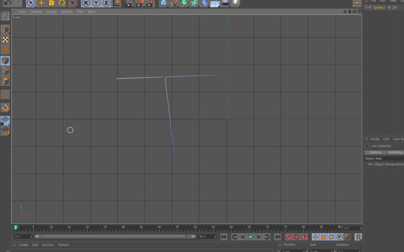Click the planar workplane icon below lock

tap(5, 131)
